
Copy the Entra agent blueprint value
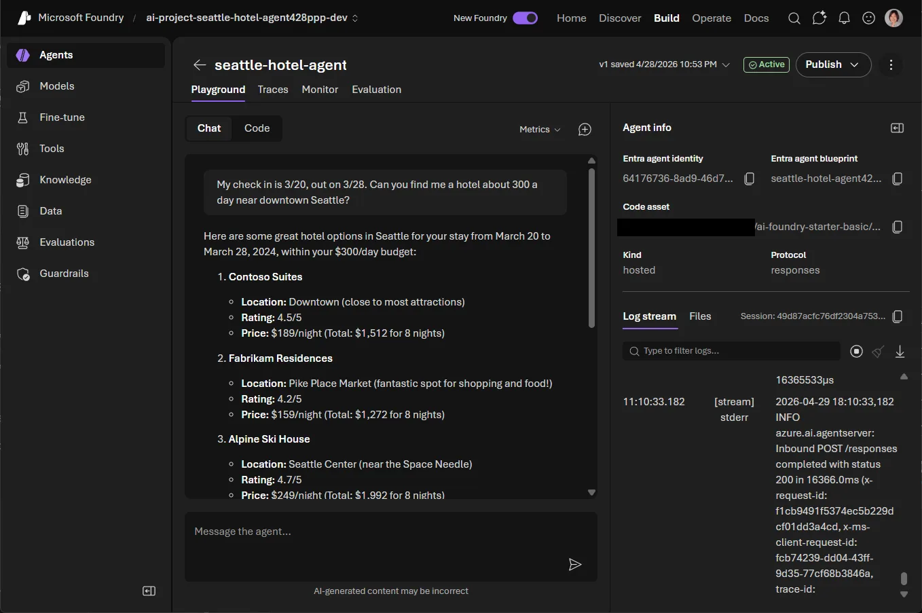897,179
